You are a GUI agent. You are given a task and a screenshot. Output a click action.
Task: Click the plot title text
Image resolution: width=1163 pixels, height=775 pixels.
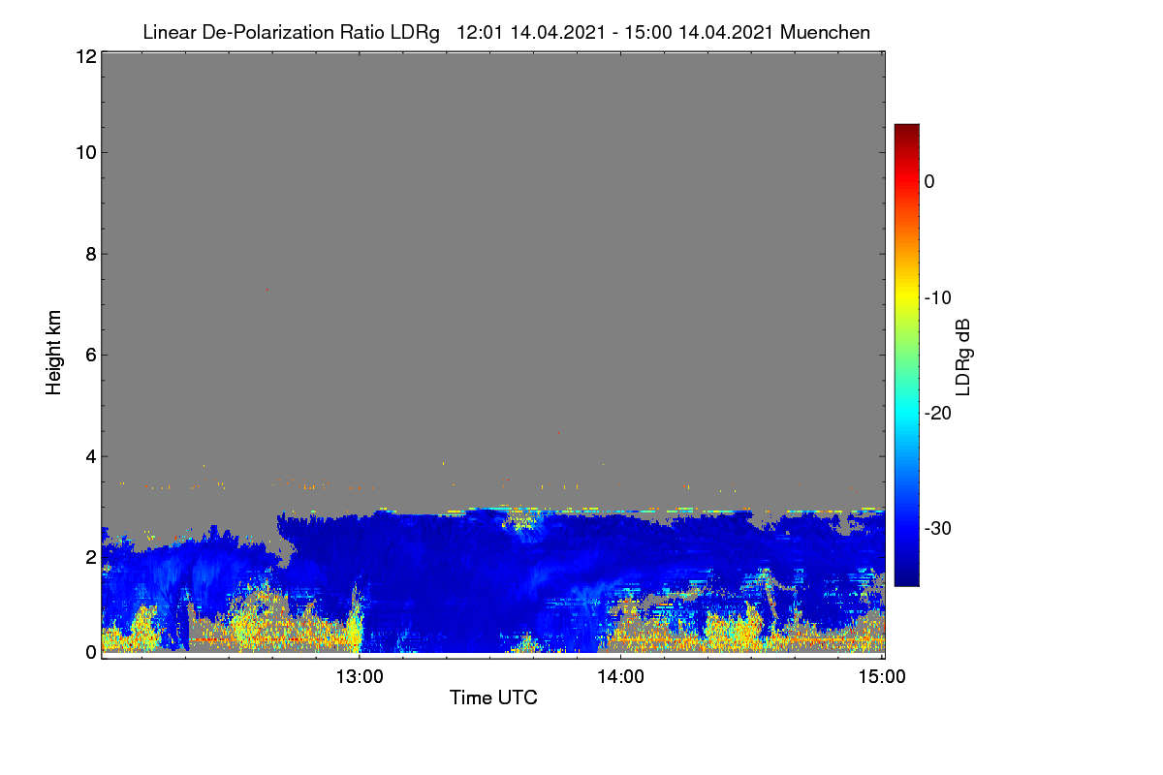[506, 32]
